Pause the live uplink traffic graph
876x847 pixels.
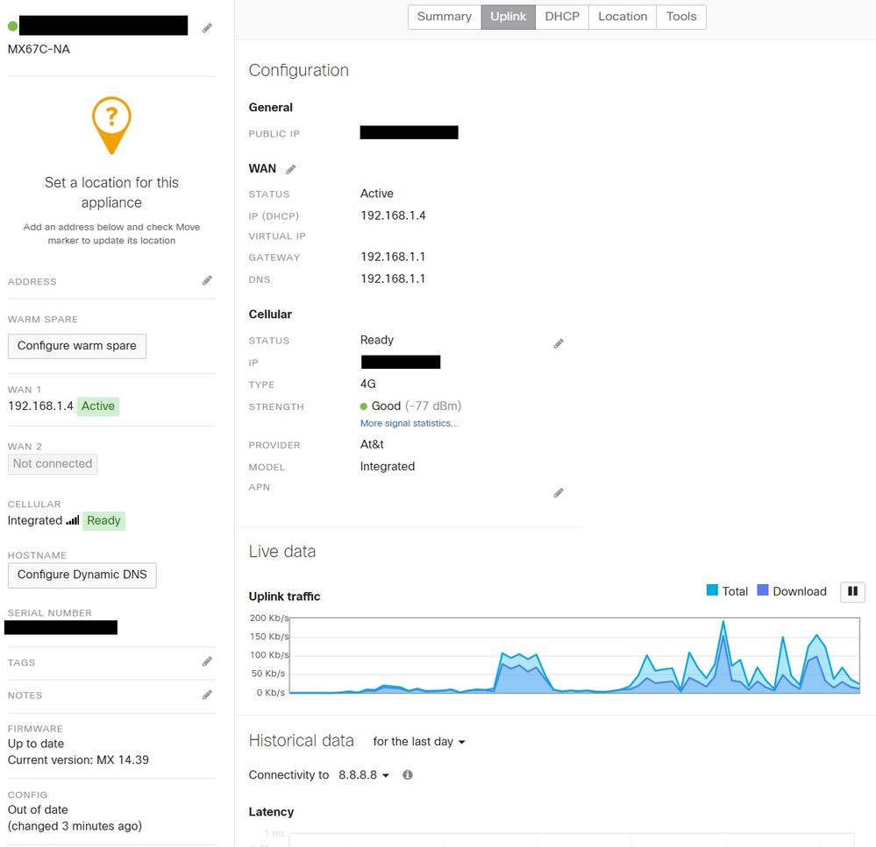tap(852, 592)
